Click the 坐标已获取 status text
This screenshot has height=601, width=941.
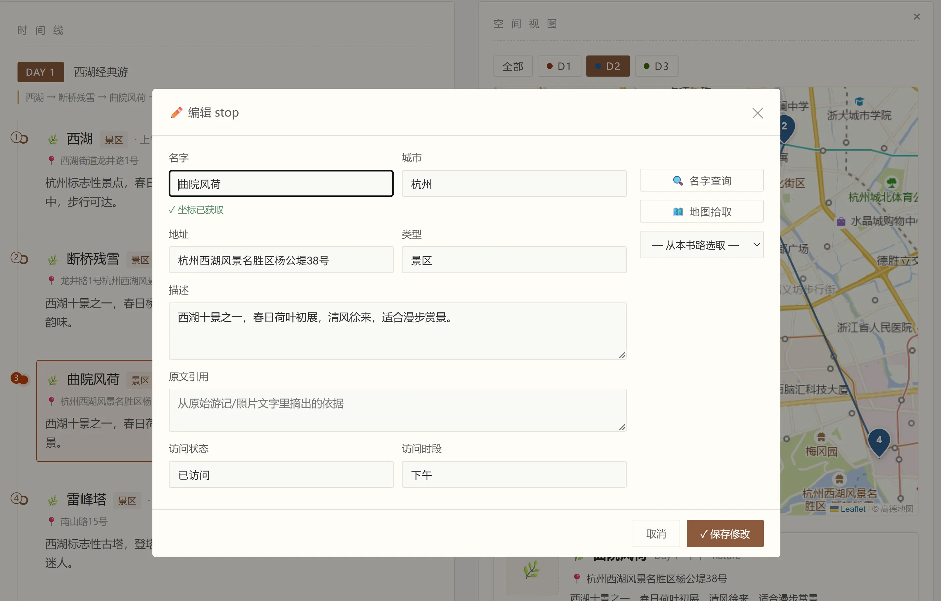tap(196, 210)
